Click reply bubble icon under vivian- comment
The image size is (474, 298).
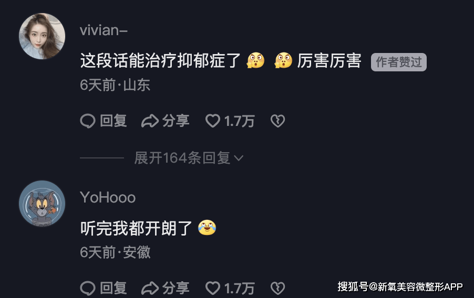[88, 121]
